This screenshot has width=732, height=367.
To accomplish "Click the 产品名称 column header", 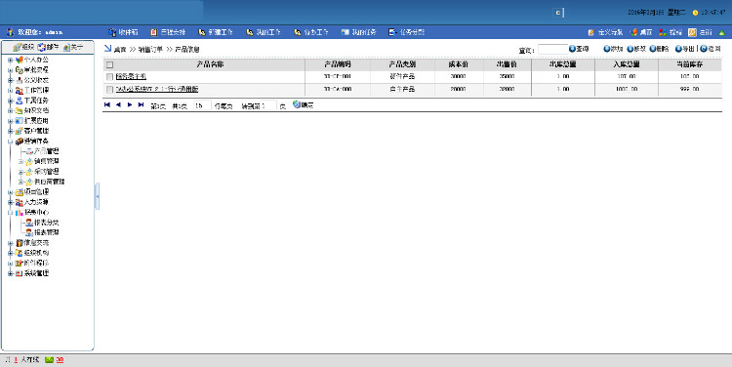I will (x=210, y=64).
